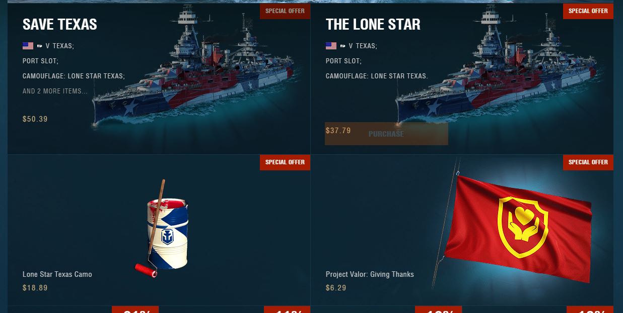The height and width of the screenshot is (313, 623).
Task: Click the Special Offer badge on the camo card
Action: coord(285,162)
